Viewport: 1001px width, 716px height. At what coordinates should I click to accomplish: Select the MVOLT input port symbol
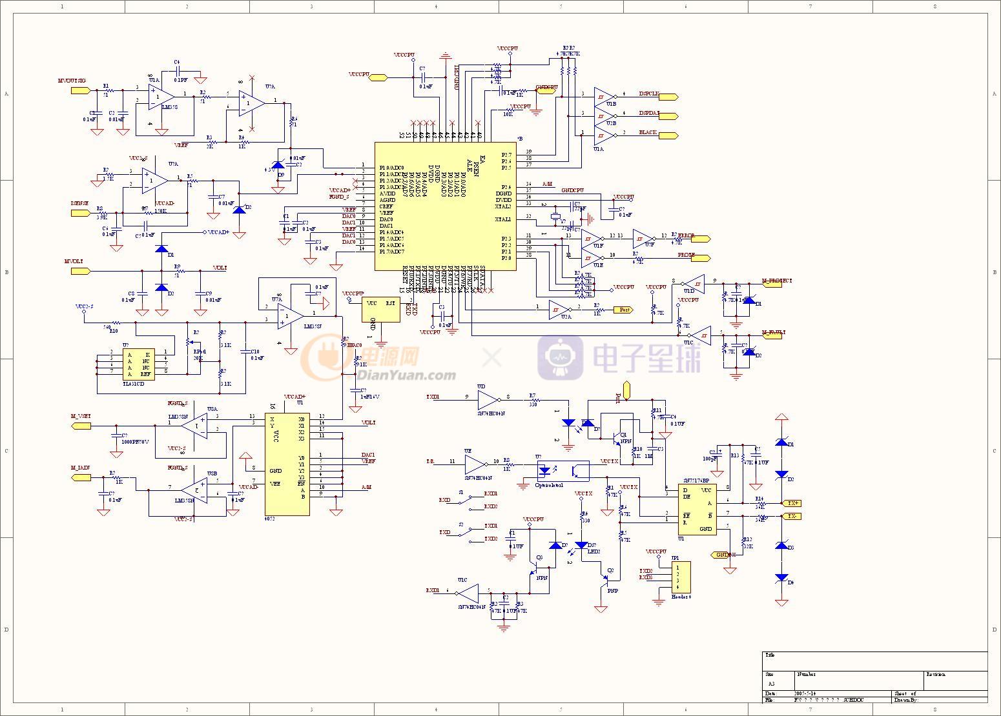coord(80,271)
